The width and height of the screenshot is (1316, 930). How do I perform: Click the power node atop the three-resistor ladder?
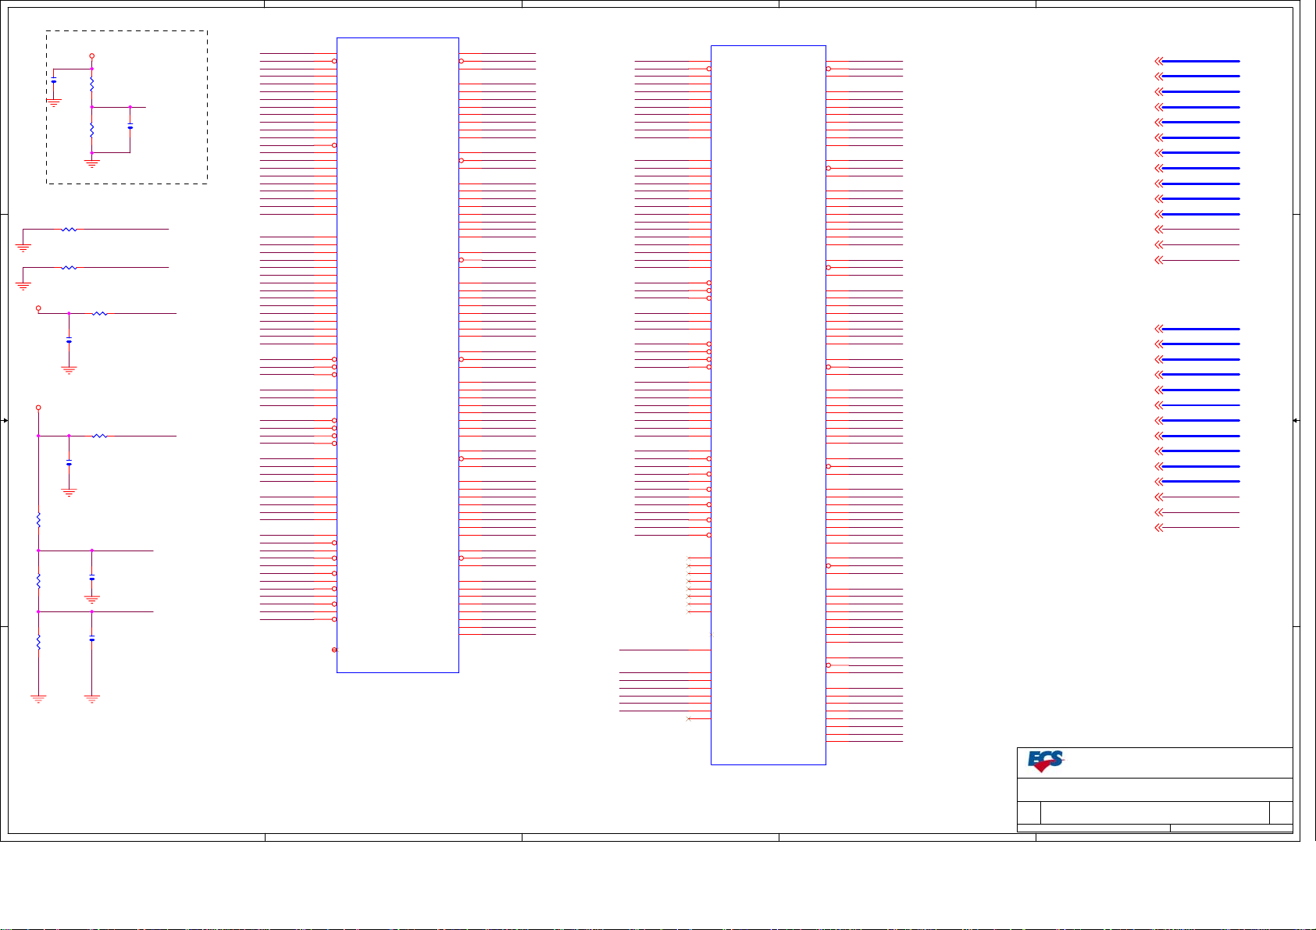point(38,408)
